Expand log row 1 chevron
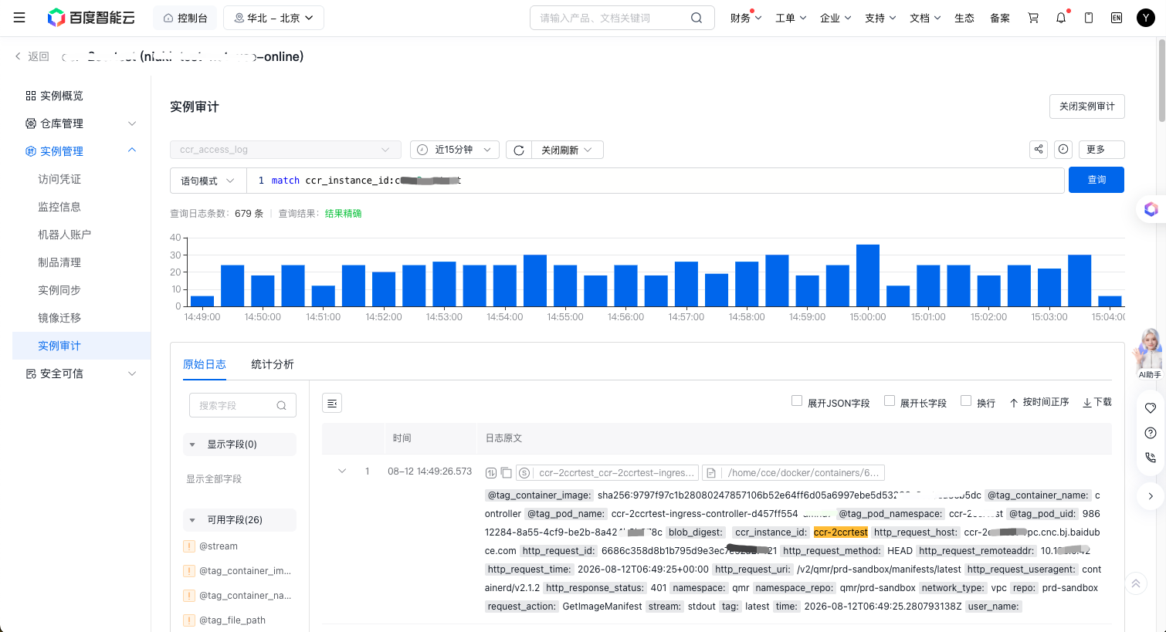This screenshot has height=632, width=1166. click(342, 471)
